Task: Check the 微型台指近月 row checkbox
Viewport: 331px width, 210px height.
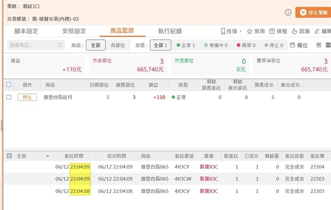Action: pyautogui.click(x=9, y=97)
